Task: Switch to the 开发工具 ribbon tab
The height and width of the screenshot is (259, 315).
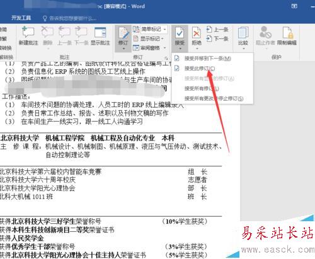Action: pyautogui.click(x=21, y=18)
